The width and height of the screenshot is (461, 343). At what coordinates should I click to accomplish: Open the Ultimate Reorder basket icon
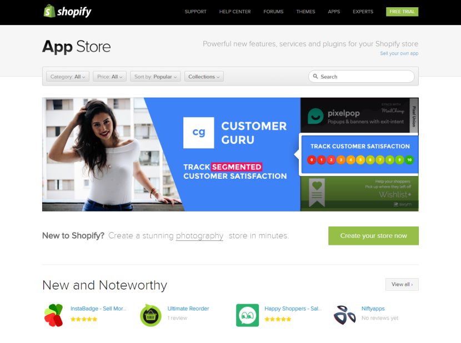(x=151, y=315)
